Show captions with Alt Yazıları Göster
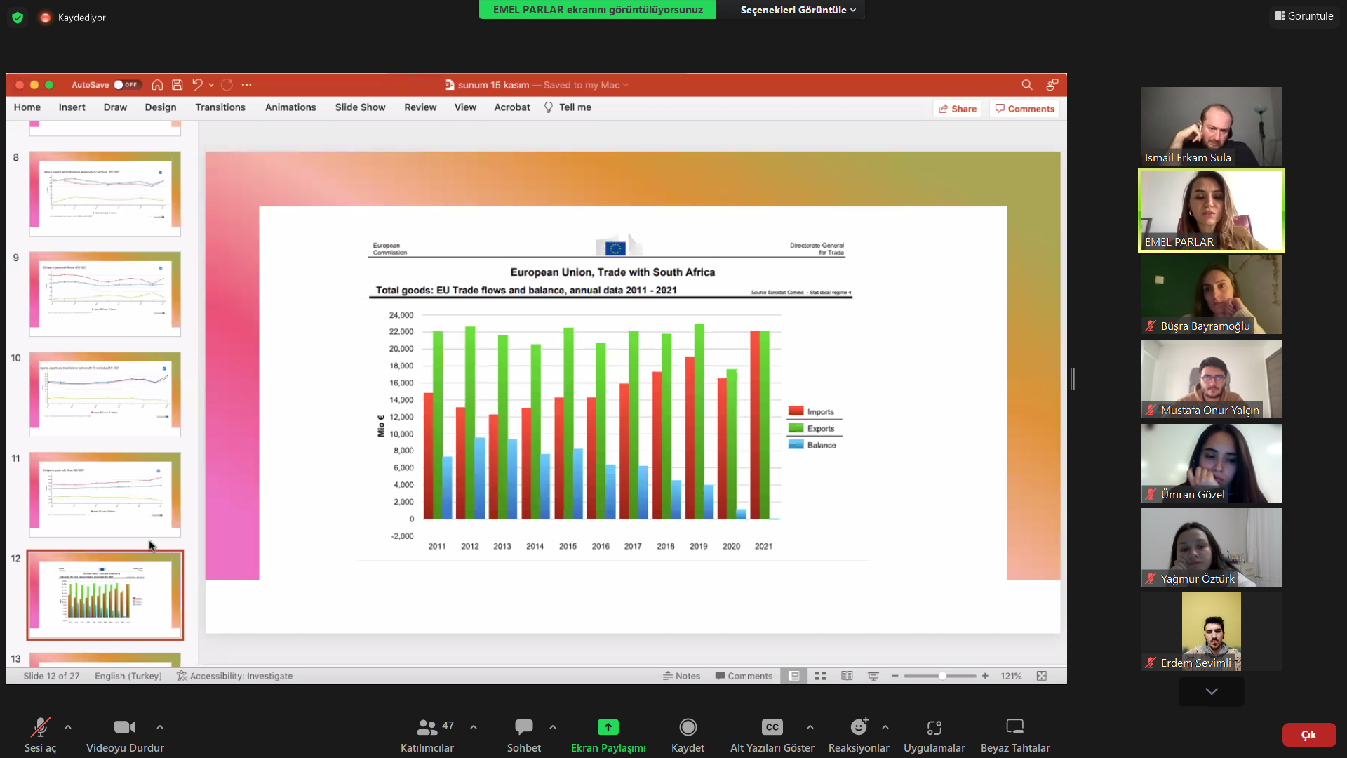1347x758 pixels. (x=772, y=727)
